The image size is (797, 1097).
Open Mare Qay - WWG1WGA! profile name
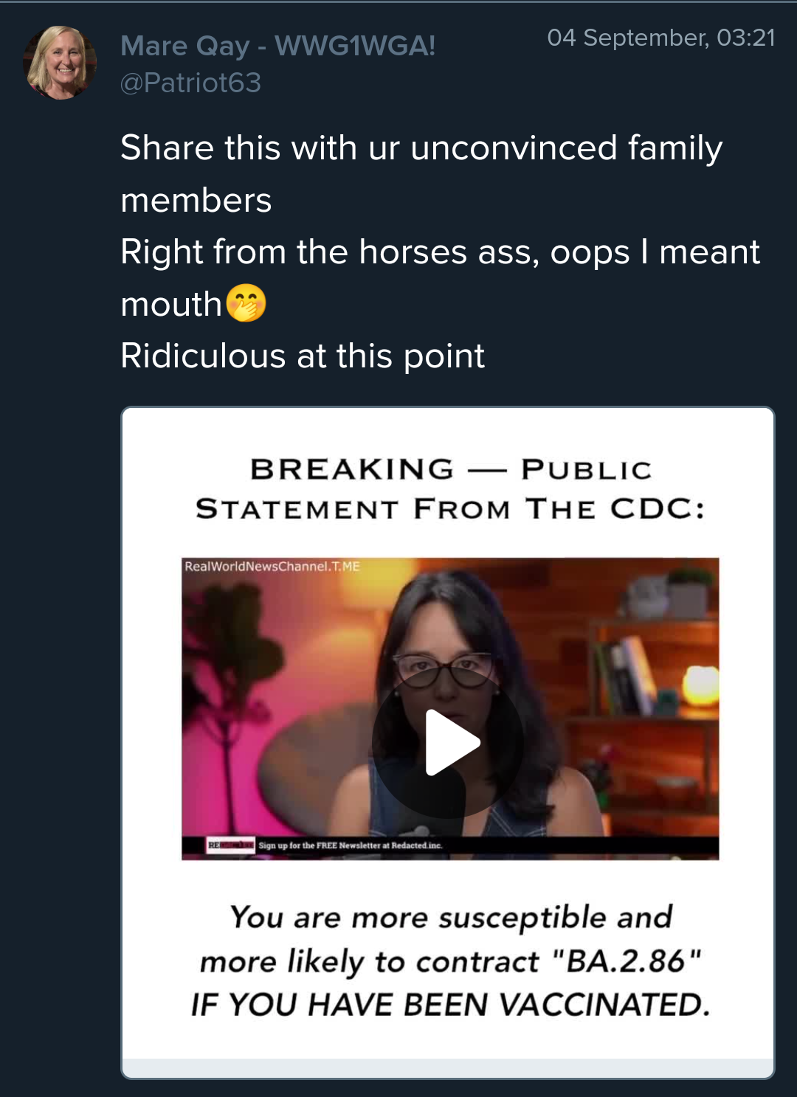point(277,46)
